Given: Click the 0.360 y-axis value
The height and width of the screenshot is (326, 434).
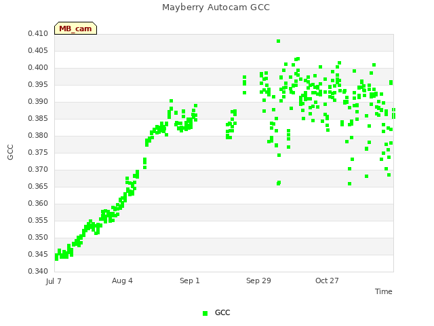Looking at the screenshot, I should pyautogui.click(x=38, y=203).
